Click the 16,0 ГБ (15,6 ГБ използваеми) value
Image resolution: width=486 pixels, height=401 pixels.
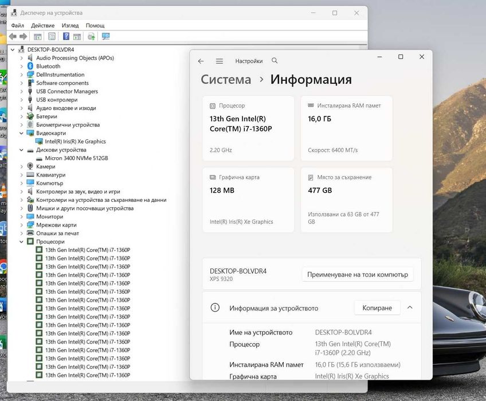[358, 365]
